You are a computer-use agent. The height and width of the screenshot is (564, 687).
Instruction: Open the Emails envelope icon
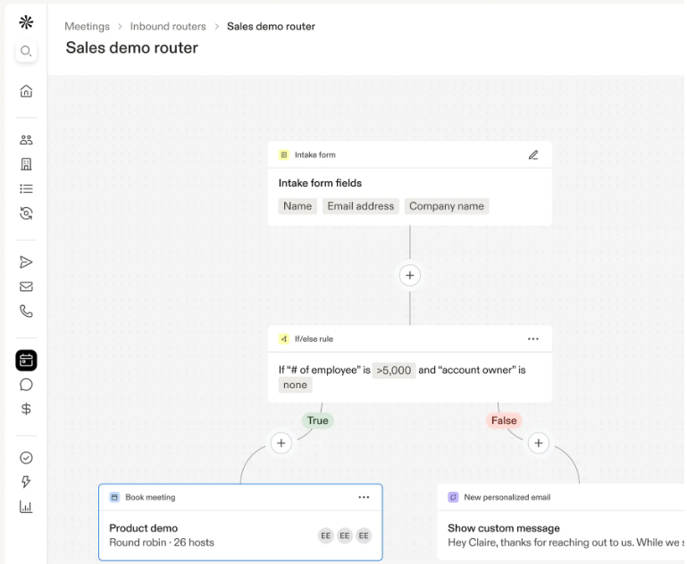[x=26, y=287]
